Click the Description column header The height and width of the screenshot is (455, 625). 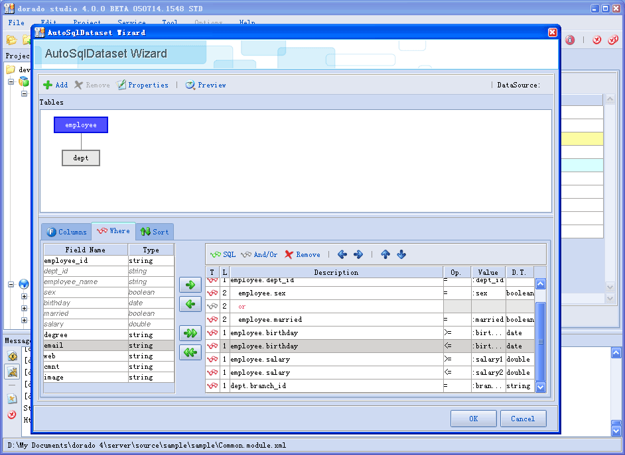[336, 272]
